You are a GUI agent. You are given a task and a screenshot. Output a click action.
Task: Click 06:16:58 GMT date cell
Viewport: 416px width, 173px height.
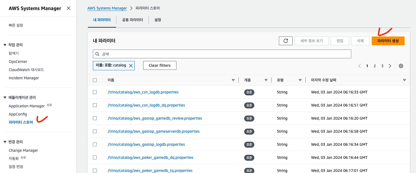tap(339, 131)
